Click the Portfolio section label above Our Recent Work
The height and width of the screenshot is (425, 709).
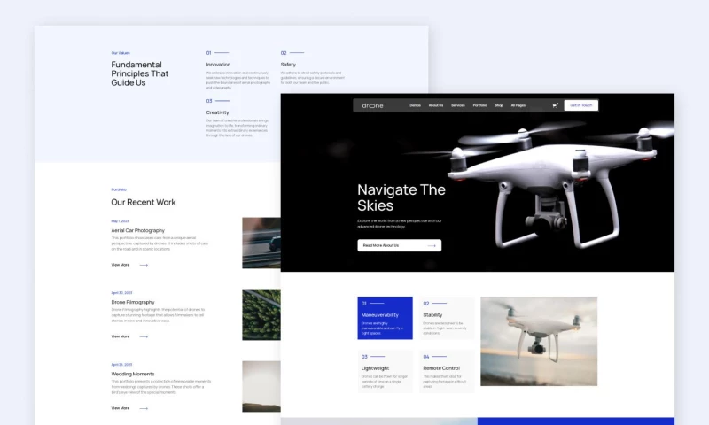pos(119,189)
